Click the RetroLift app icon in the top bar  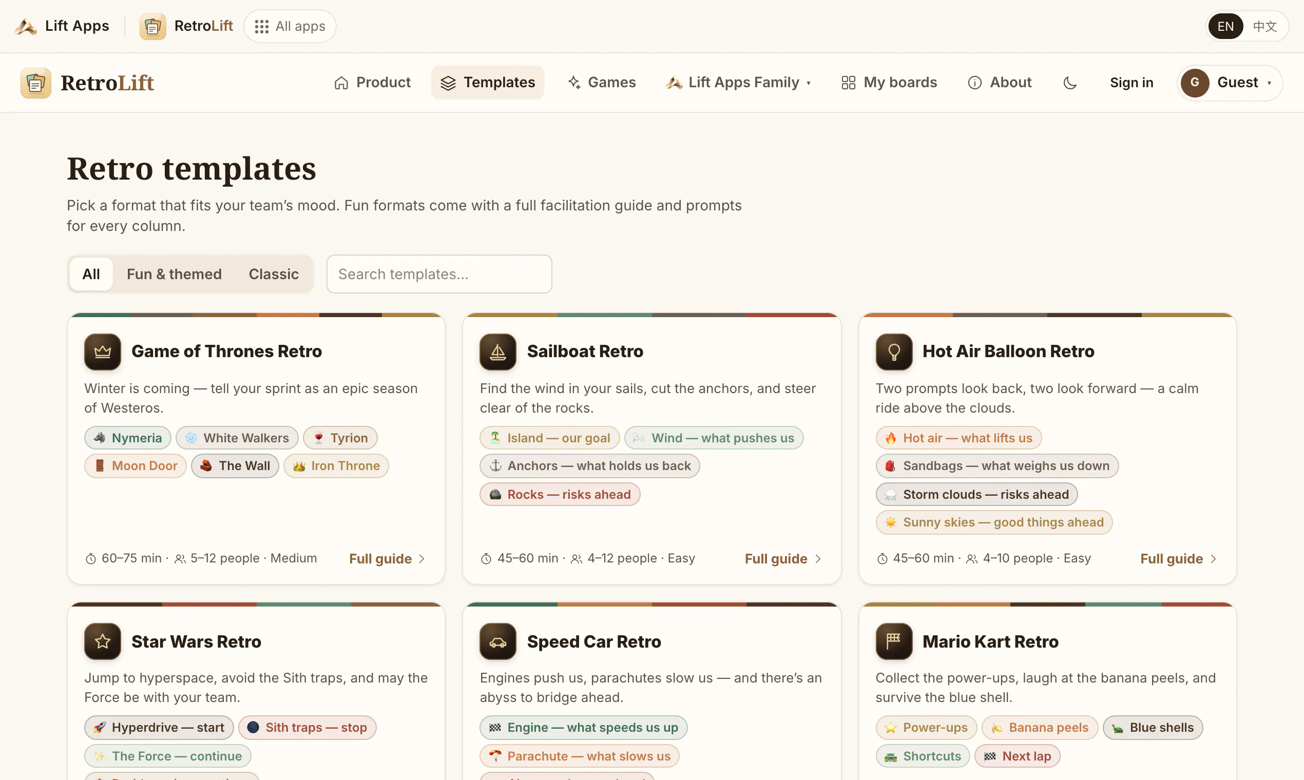pyautogui.click(x=152, y=26)
